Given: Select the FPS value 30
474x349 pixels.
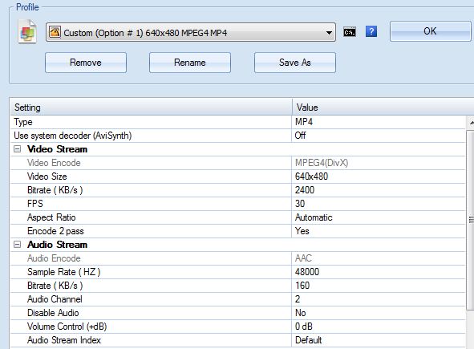Looking at the screenshot, I should click(x=300, y=204).
